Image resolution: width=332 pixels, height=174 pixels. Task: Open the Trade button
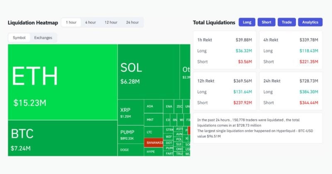pos(286,22)
